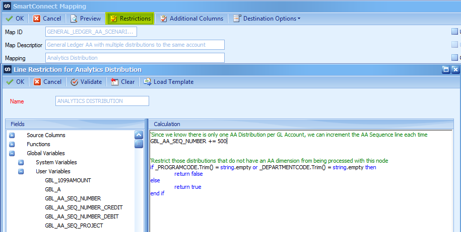Select GBL_1099AMOUNT variable
Image resolution: width=461 pixels, height=232 pixels.
click(x=68, y=180)
